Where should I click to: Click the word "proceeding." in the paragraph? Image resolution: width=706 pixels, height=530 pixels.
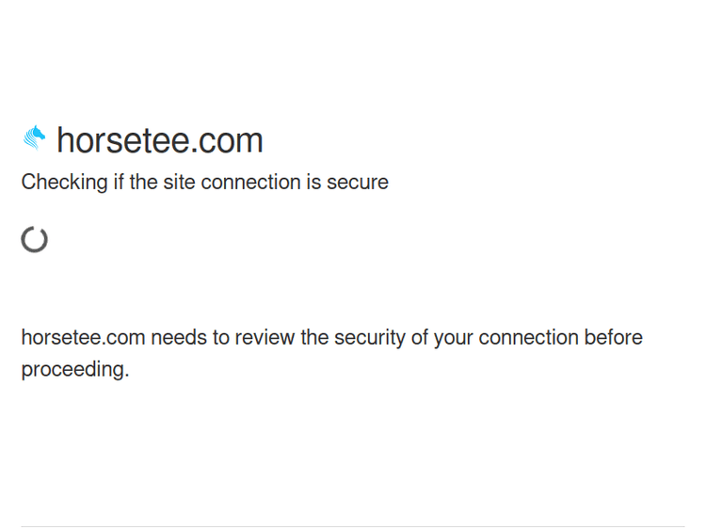(x=74, y=369)
